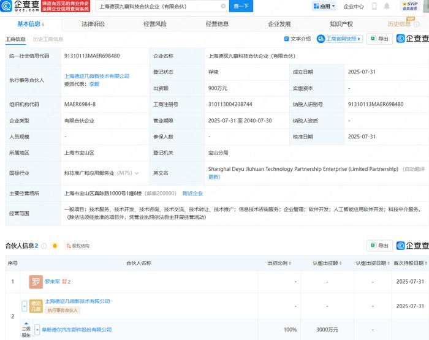Open the executive partner 上海德迩几微新技术有限公司 link in 工商信息

[97, 76]
